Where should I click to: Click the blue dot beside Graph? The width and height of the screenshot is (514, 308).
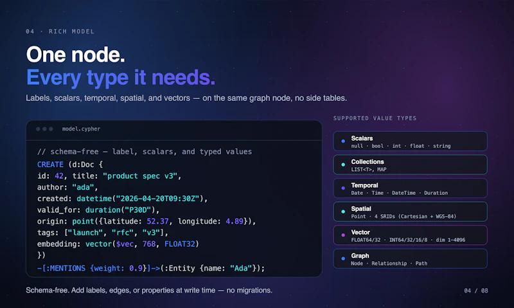343,258
